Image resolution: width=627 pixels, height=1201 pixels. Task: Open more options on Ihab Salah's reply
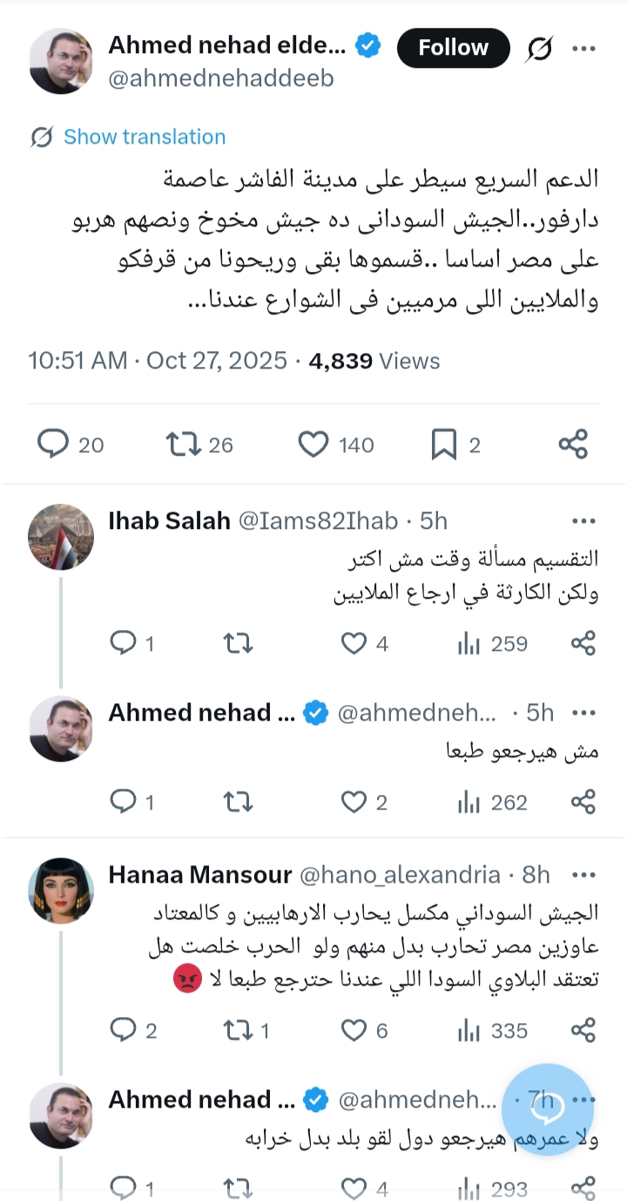(x=583, y=521)
